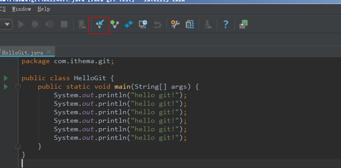Open Help with the question mark icon
Image resolution: width=341 pixels, height=168 pixels.
click(226, 24)
